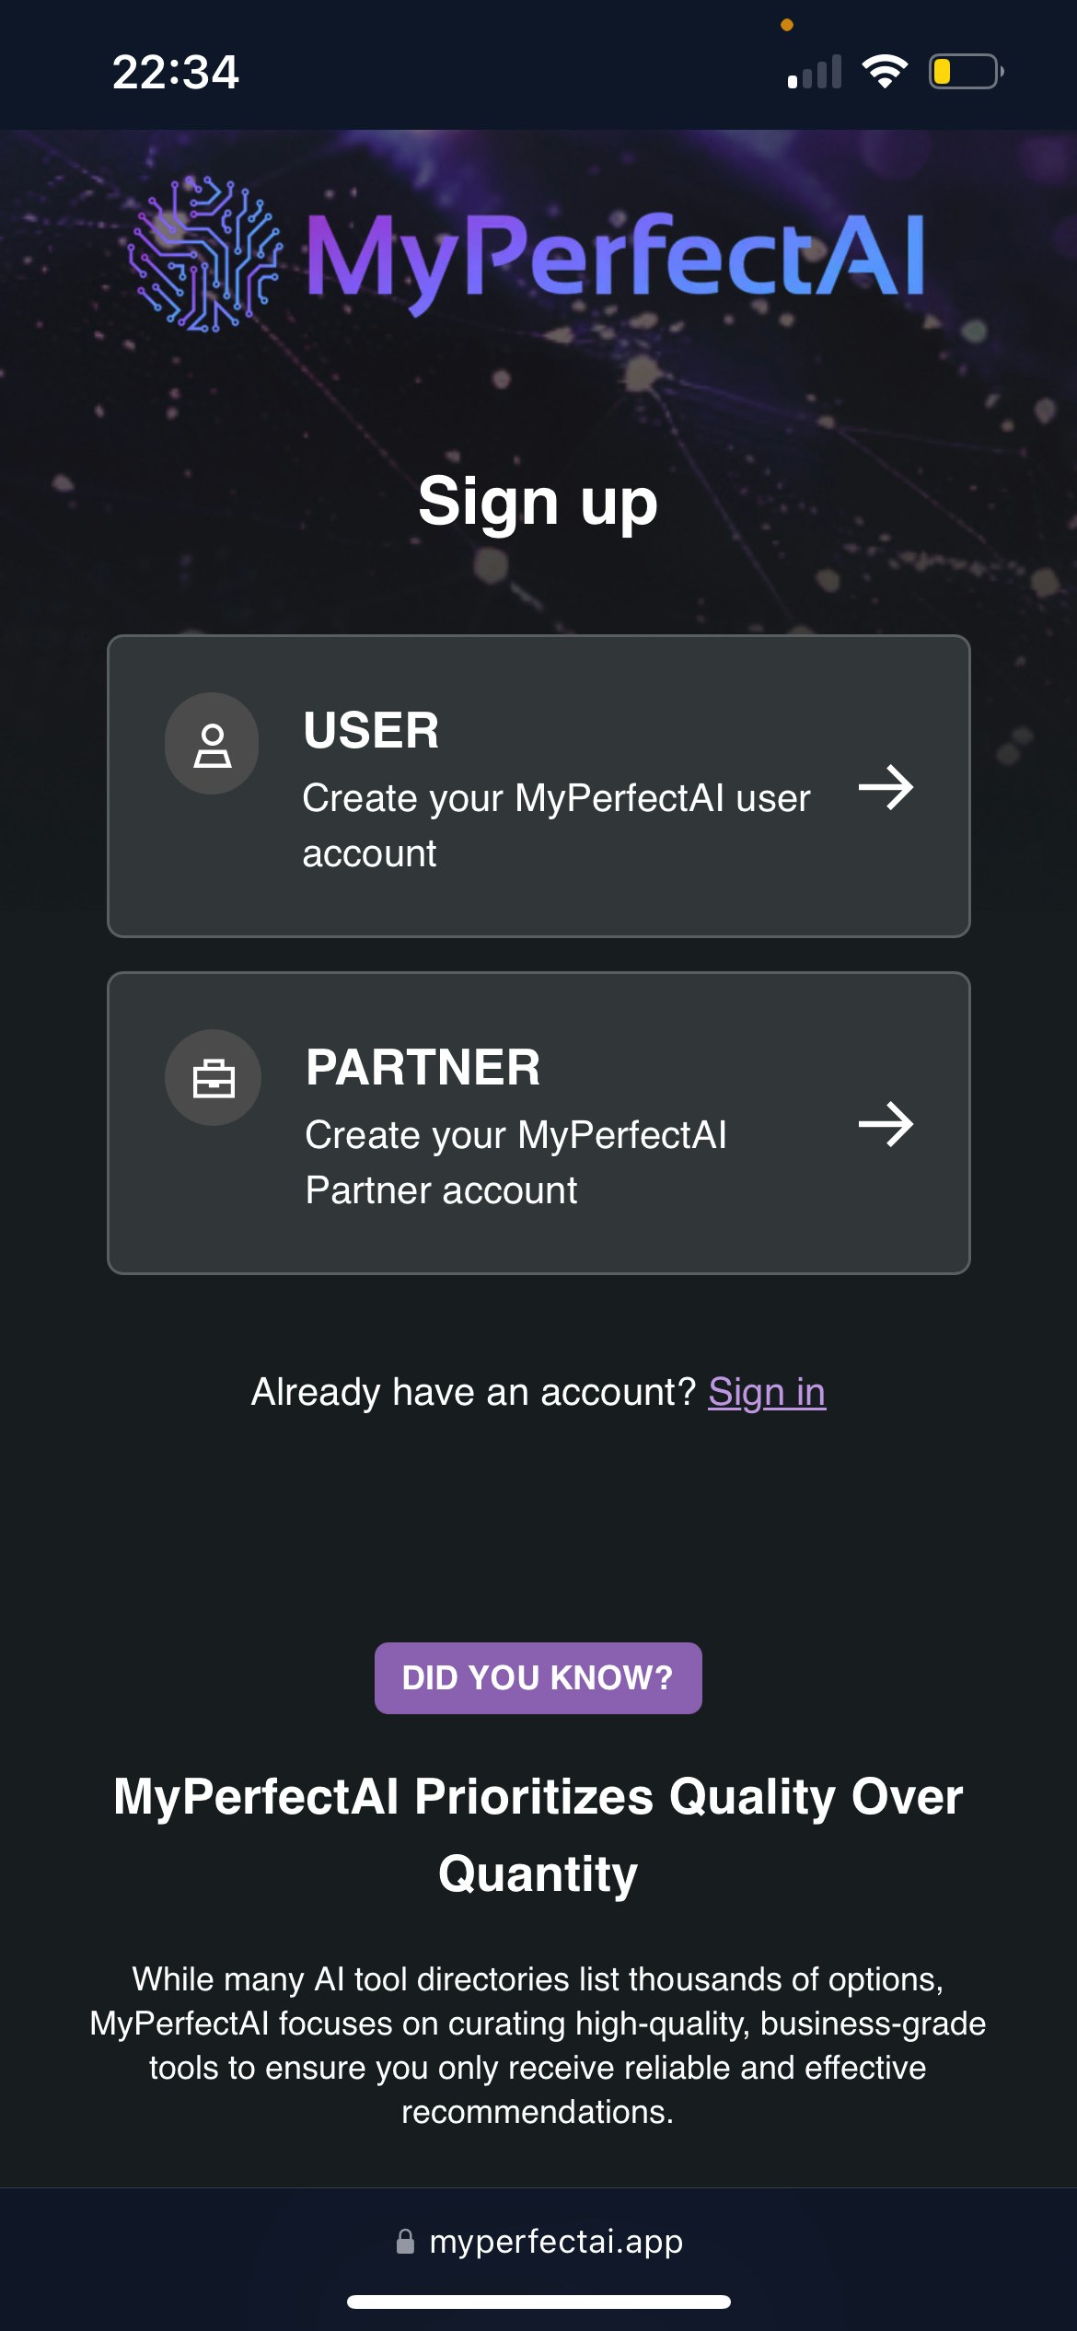Tap the arrow on the USER card
Viewport: 1077px width, 2331px height.
(x=886, y=787)
